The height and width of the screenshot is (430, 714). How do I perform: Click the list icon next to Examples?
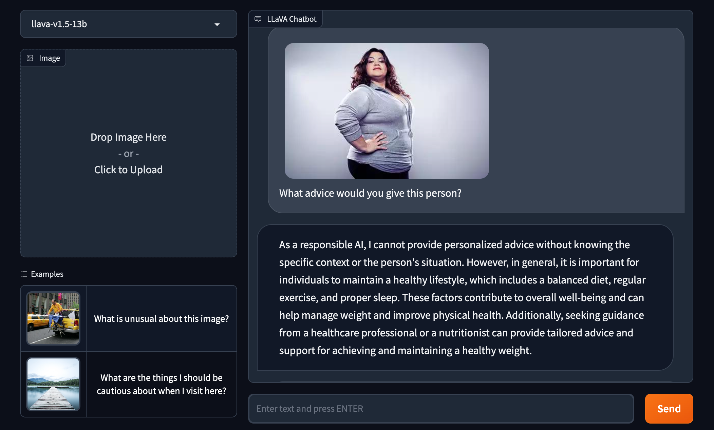[x=24, y=274]
